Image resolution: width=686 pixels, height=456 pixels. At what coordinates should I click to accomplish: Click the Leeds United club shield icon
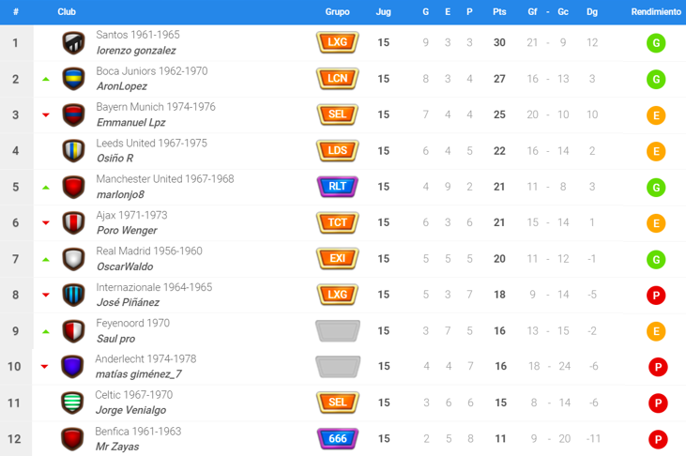pos(73,151)
